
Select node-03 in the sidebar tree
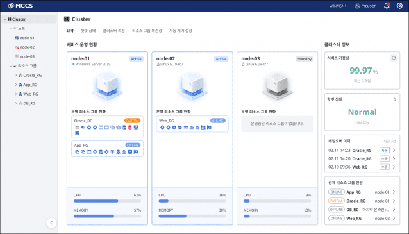27,56
